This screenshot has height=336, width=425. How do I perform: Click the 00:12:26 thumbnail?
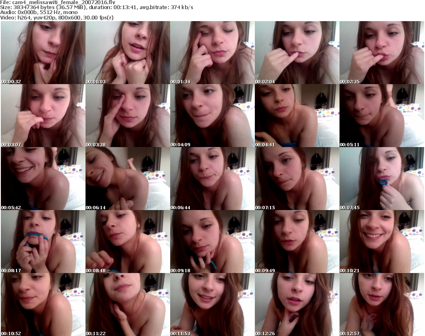pos(297,305)
